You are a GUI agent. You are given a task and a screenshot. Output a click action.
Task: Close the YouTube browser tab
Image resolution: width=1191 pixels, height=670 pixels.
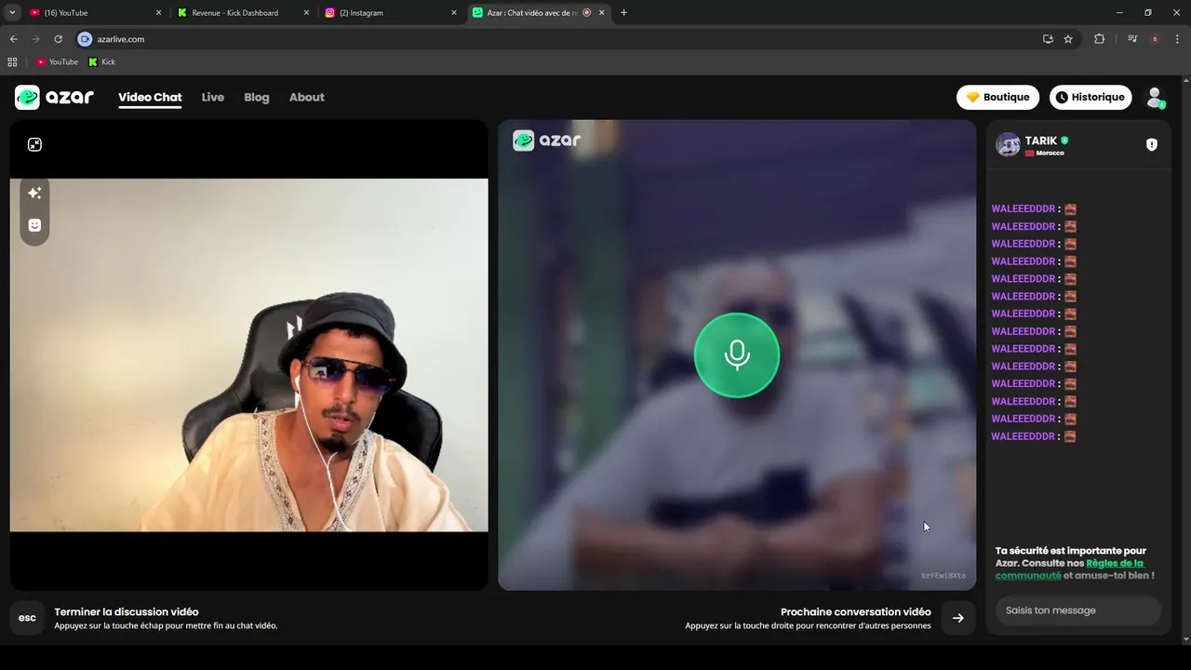158,13
